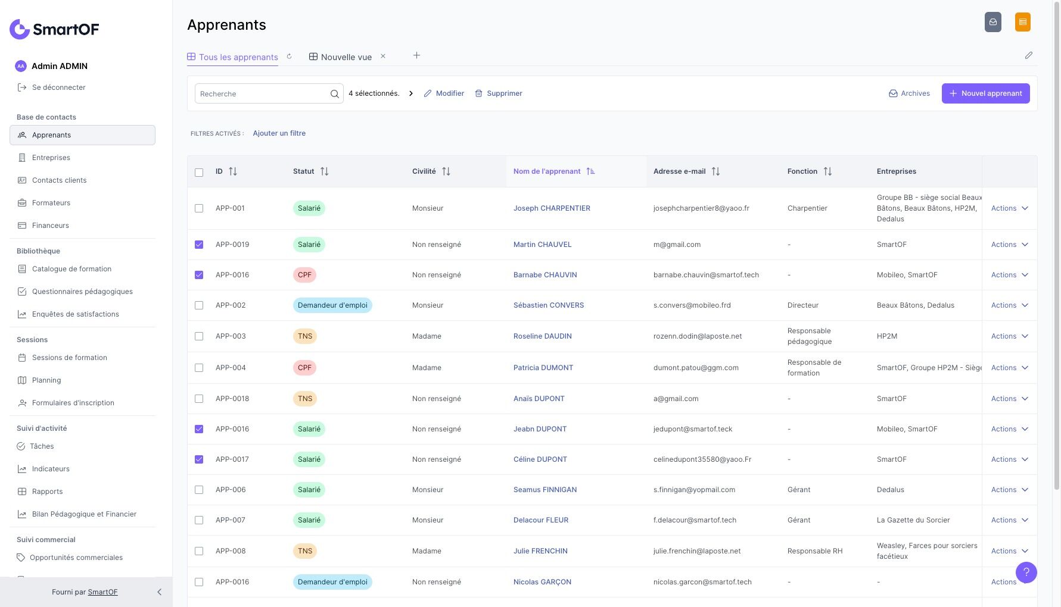The image size is (1061, 607).
Task: Collapse the sidebar with the chevron
Action: 159,592
